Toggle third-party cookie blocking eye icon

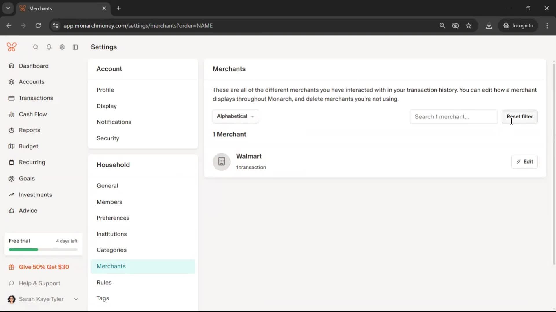pyautogui.click(x=455, y=26)
